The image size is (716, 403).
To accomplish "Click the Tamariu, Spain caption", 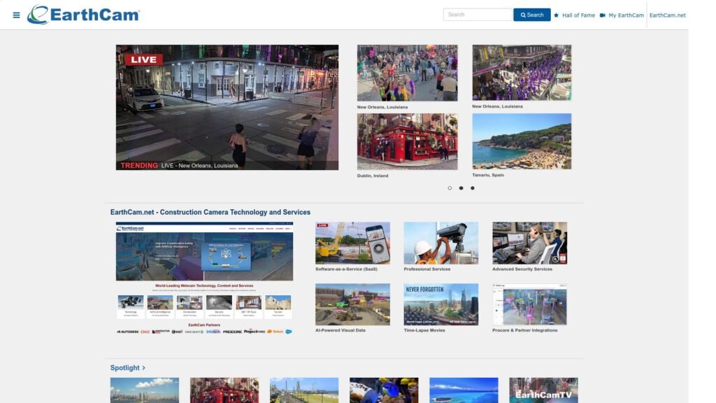I will [x=487, y=175].
